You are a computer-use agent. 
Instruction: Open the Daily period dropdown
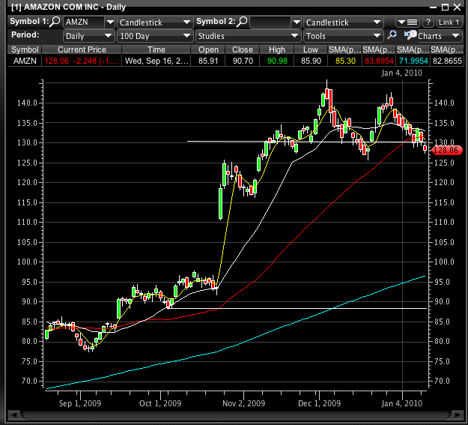pos(89,35)
